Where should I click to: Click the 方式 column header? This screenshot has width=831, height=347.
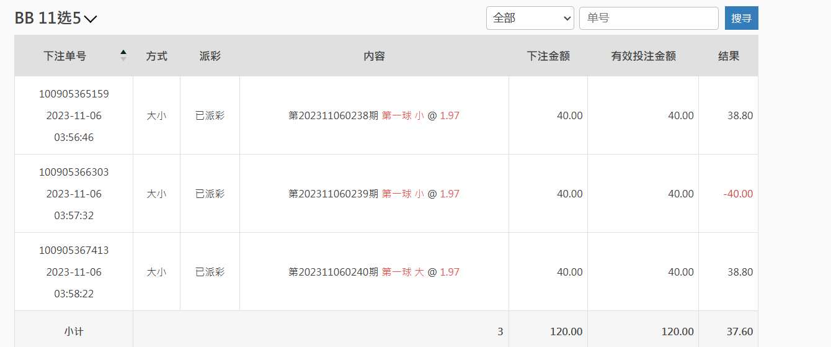156,56
